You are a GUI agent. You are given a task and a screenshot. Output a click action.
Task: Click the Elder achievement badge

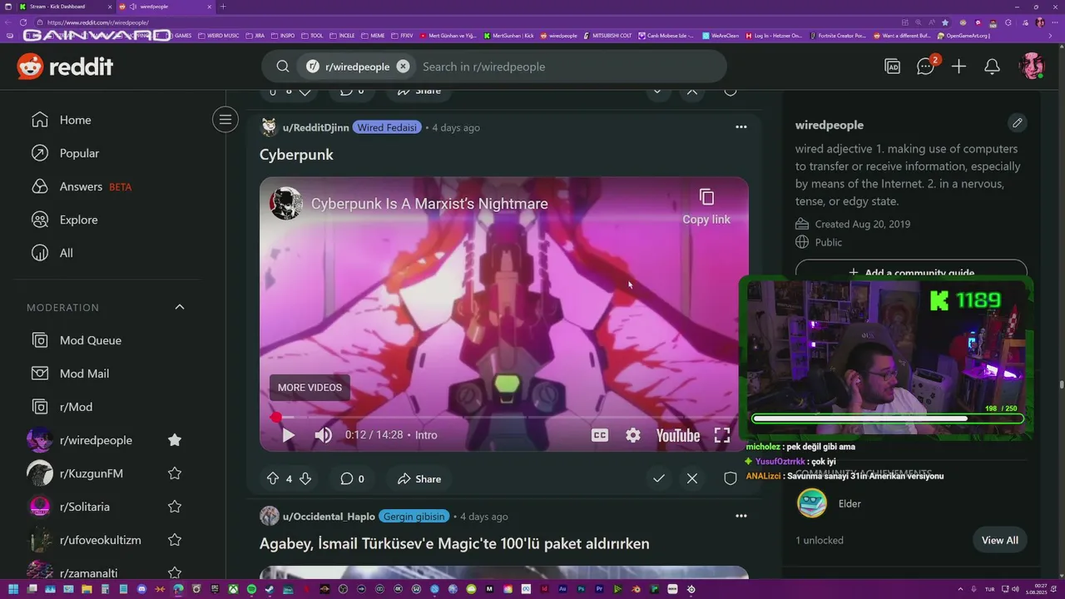pos(812,503)
